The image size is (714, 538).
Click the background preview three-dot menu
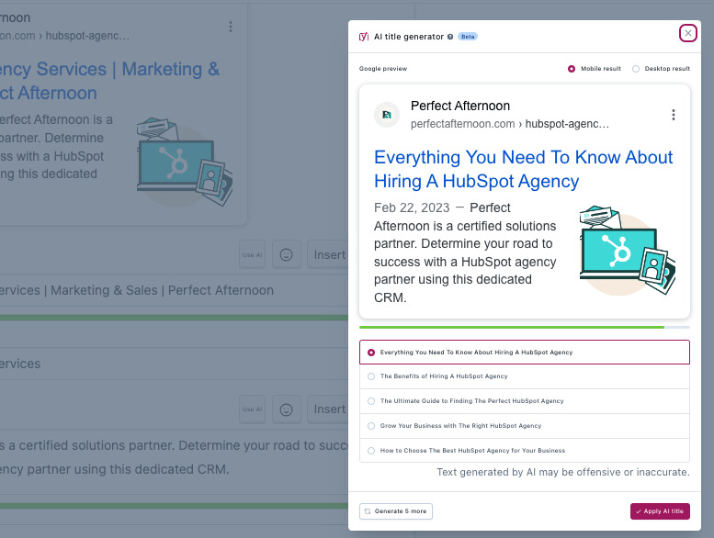(x=231, y=27)
